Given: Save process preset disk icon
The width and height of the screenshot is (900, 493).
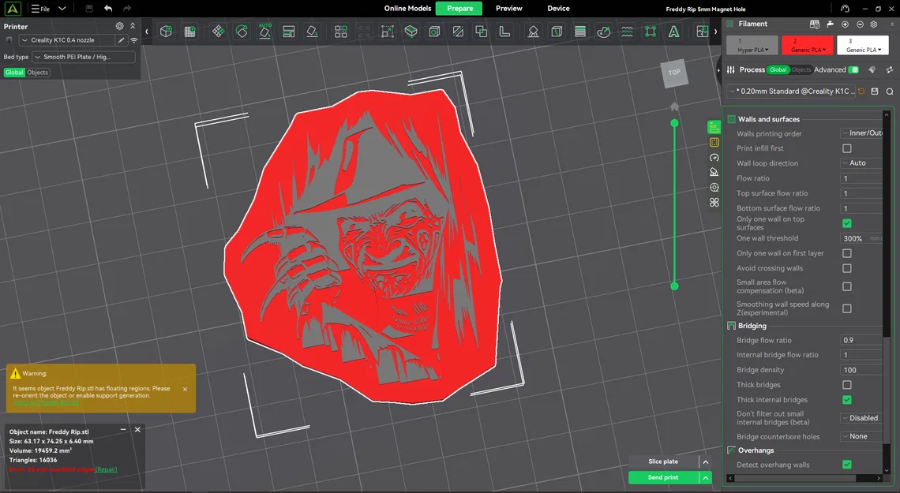Looking at the screenshot, I should (875, 92).
